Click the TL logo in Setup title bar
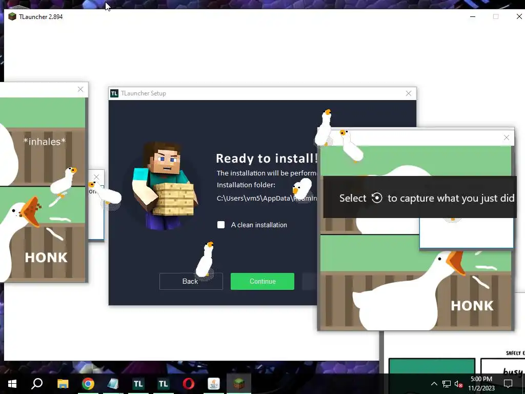This screenshot has height=394, width=525. point(114,93)
